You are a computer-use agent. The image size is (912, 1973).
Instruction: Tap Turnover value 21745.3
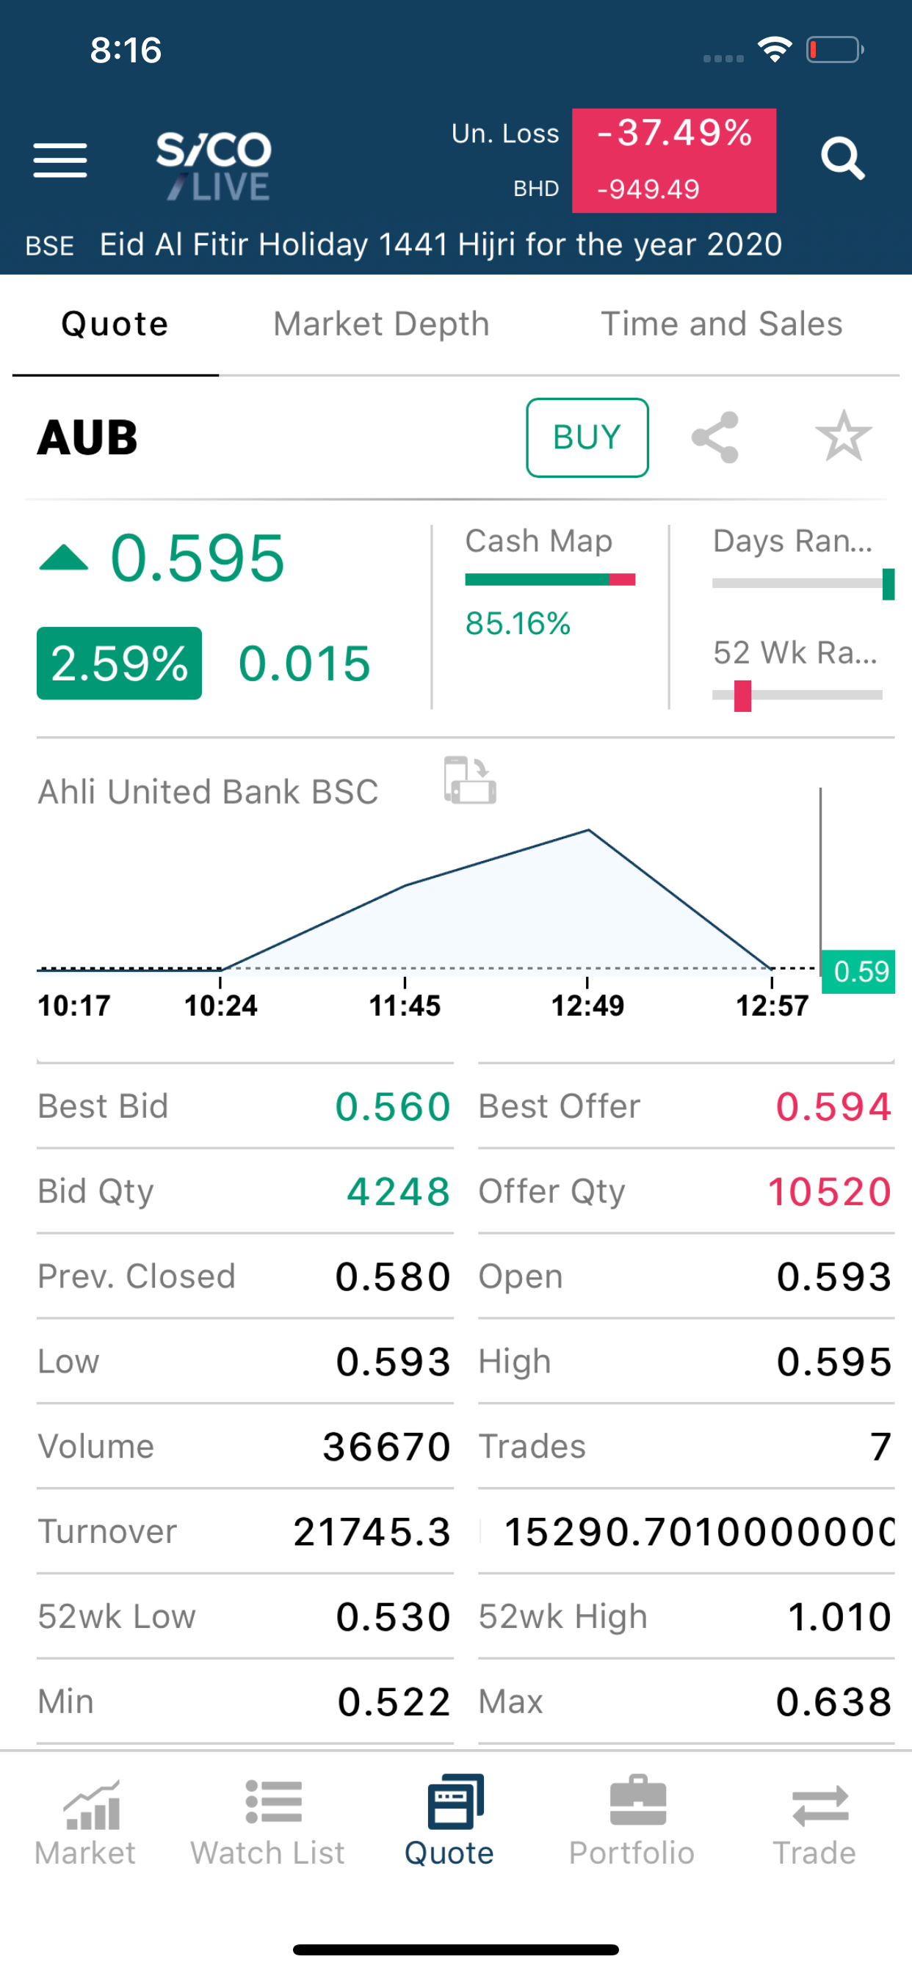click(x=372, y=1532)
